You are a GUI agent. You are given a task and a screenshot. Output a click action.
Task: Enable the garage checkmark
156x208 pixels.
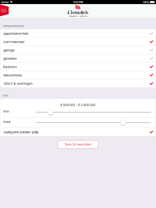pyautogui.click(x=152, y=50)
